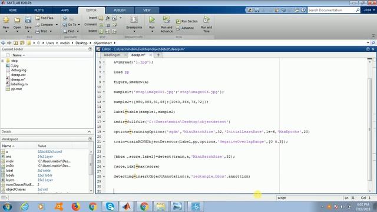Expand the stop folder in Current Folder
The image size is (377, 212).
tap(2, 61)
